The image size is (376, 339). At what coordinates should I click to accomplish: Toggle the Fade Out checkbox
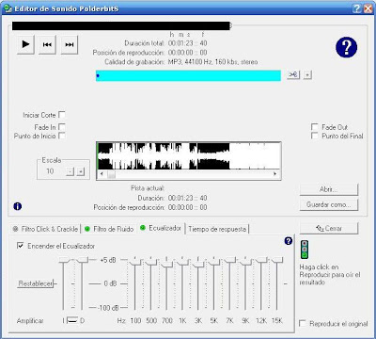tap(314, 127)
